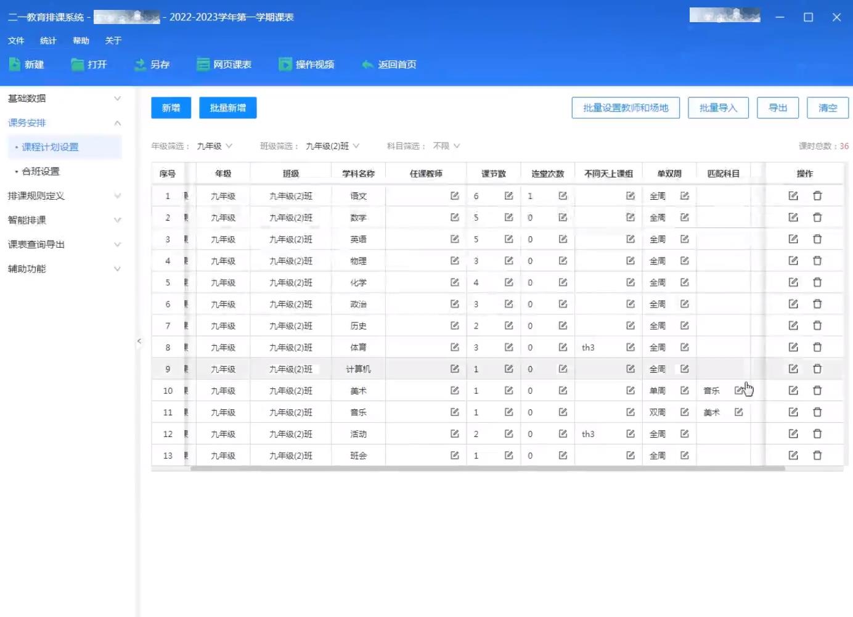Click the operation edit icon for row 3 英语
Viewport: 853px width, 617px height.
click(x=793, y=239)
